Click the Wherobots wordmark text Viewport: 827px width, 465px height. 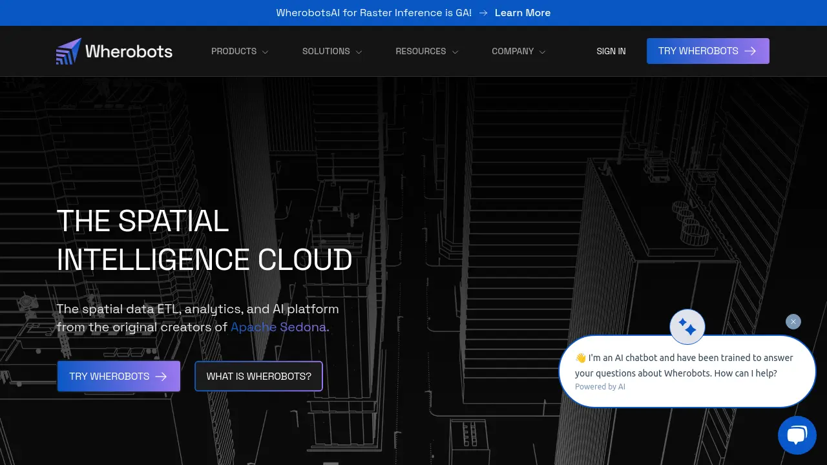(x=129, y=51)
